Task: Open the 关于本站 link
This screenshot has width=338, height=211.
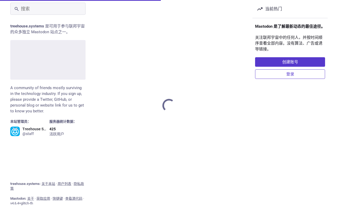Action: coord(48,184)
